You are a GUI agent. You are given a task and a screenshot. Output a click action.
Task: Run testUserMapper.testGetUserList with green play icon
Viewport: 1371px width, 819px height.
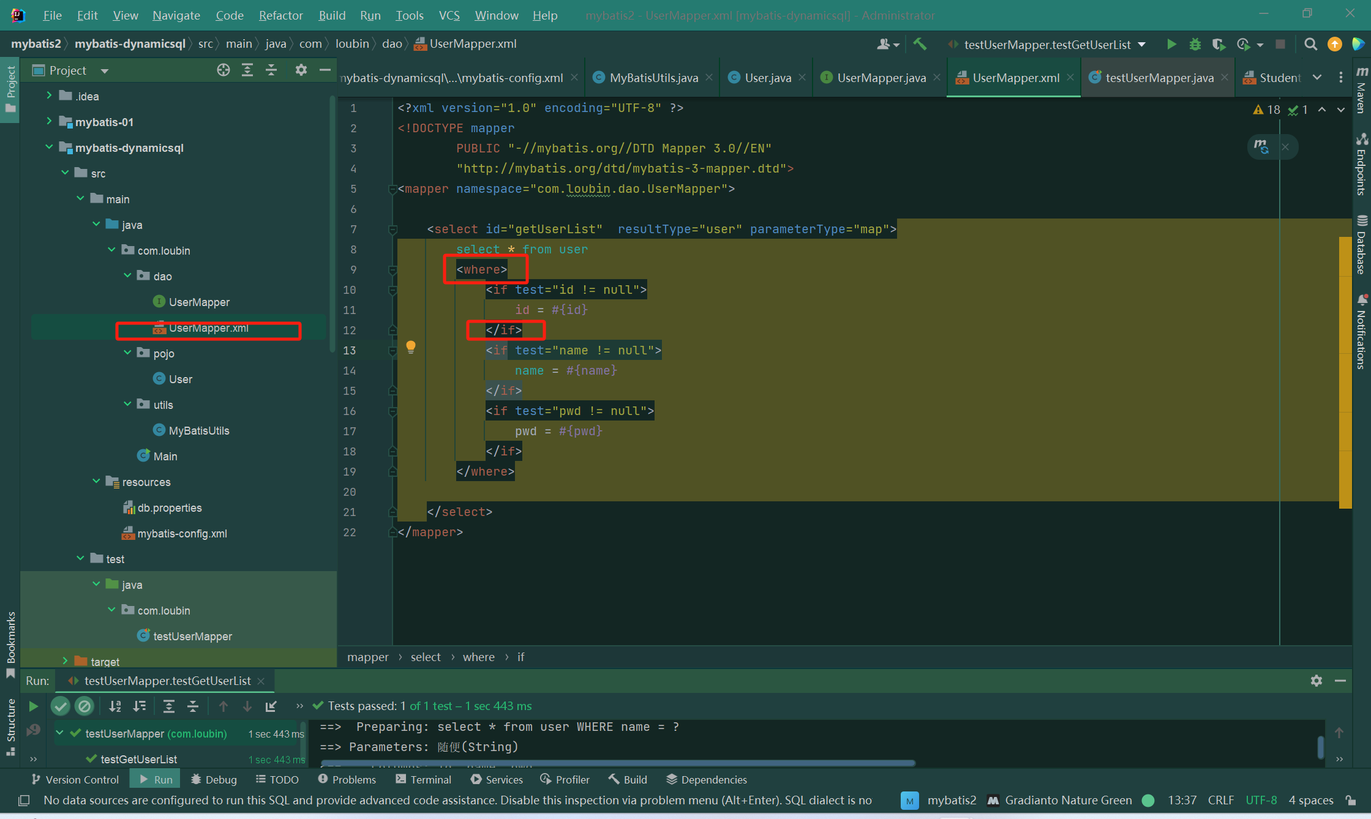point(1171,44)
